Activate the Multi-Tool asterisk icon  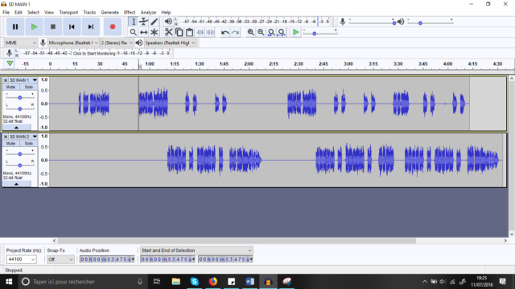(x=154, y=32)
